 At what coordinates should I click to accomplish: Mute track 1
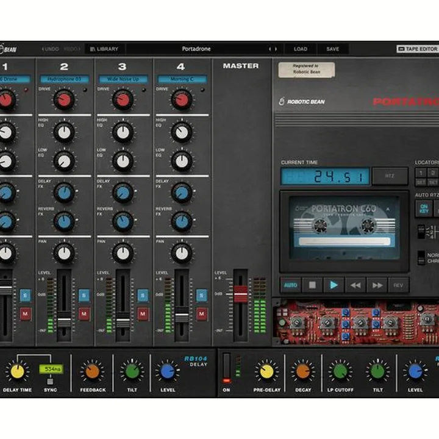click(x=25, y=314)
